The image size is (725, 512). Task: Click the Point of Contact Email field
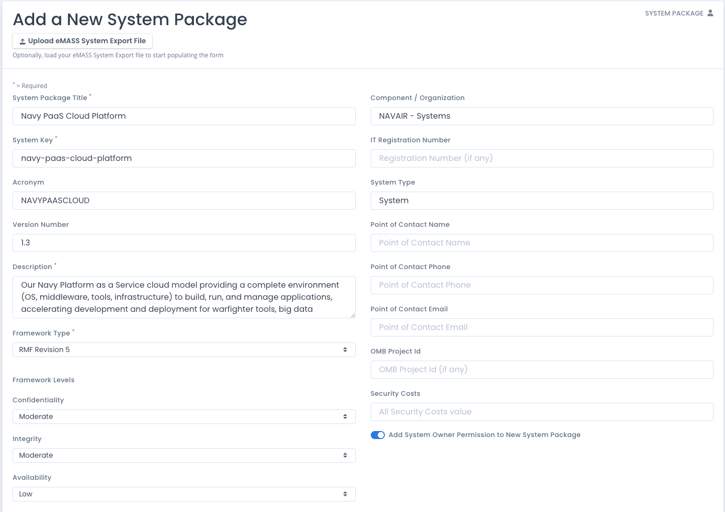pyautogui.click(x=542, y=327)
